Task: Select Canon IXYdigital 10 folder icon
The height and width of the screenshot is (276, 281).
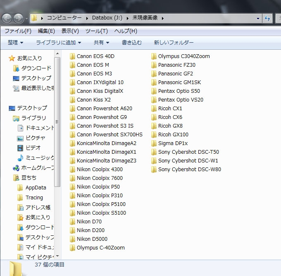Action: [72, 82]
